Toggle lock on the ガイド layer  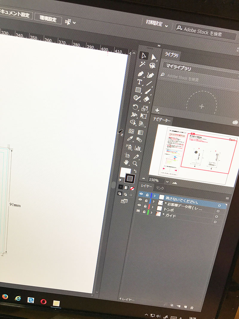tap(145, 212)
